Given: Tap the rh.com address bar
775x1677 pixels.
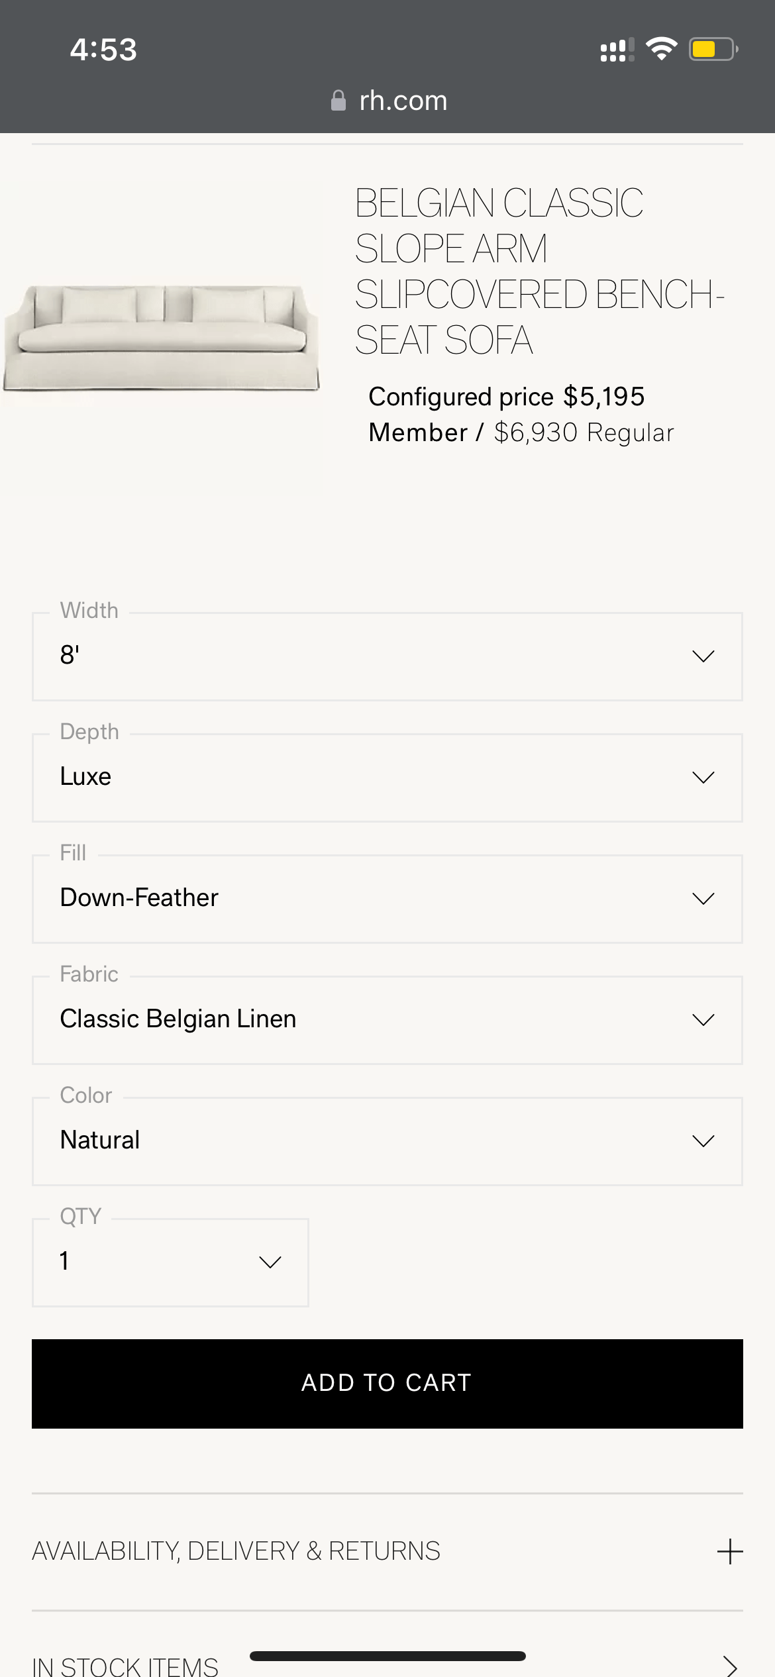Looking at the screenshot, I should click(x=403, y=101).
